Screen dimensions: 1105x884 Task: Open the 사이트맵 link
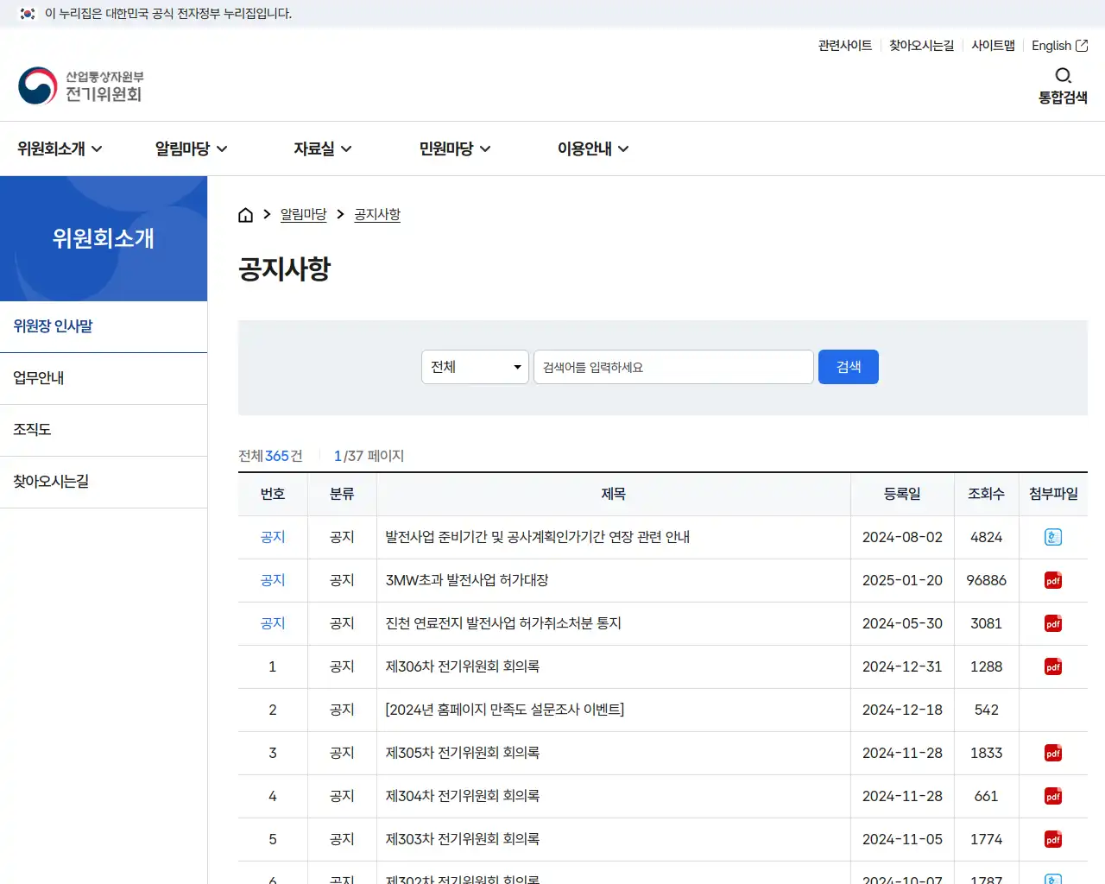pyautogui.click(x=993, y=46)
